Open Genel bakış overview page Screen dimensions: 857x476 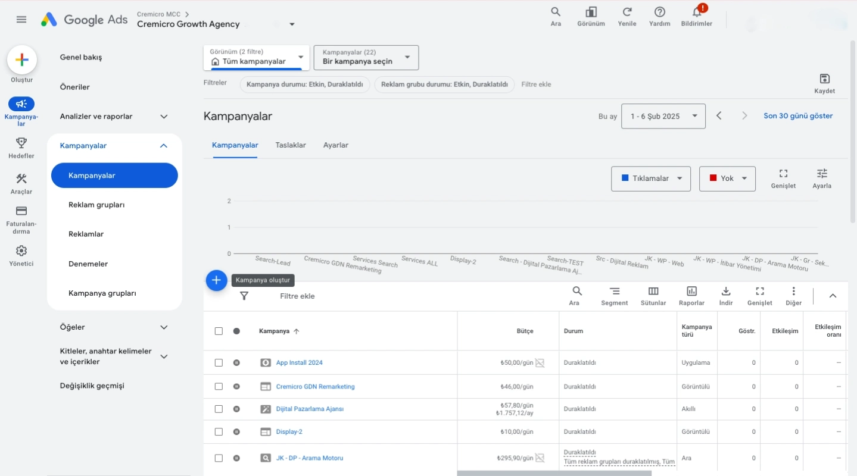click(x=81, y=57)
